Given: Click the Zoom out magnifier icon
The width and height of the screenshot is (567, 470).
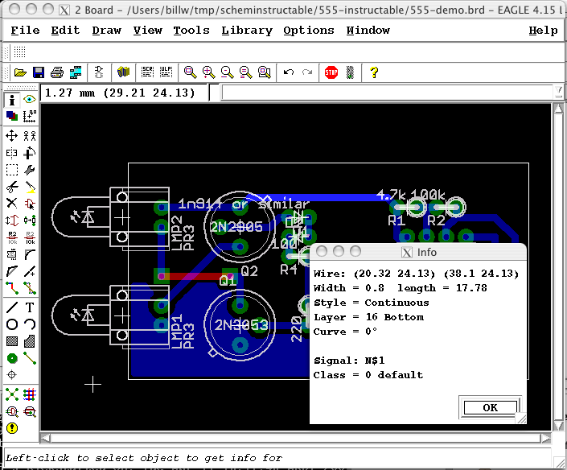Looking at the screenshot, I should point(227,72).
